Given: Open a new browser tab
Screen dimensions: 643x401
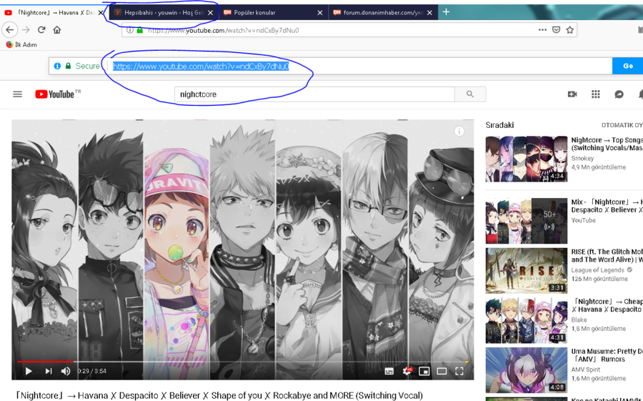Looking at the screenshot, I should click(446, 12).
